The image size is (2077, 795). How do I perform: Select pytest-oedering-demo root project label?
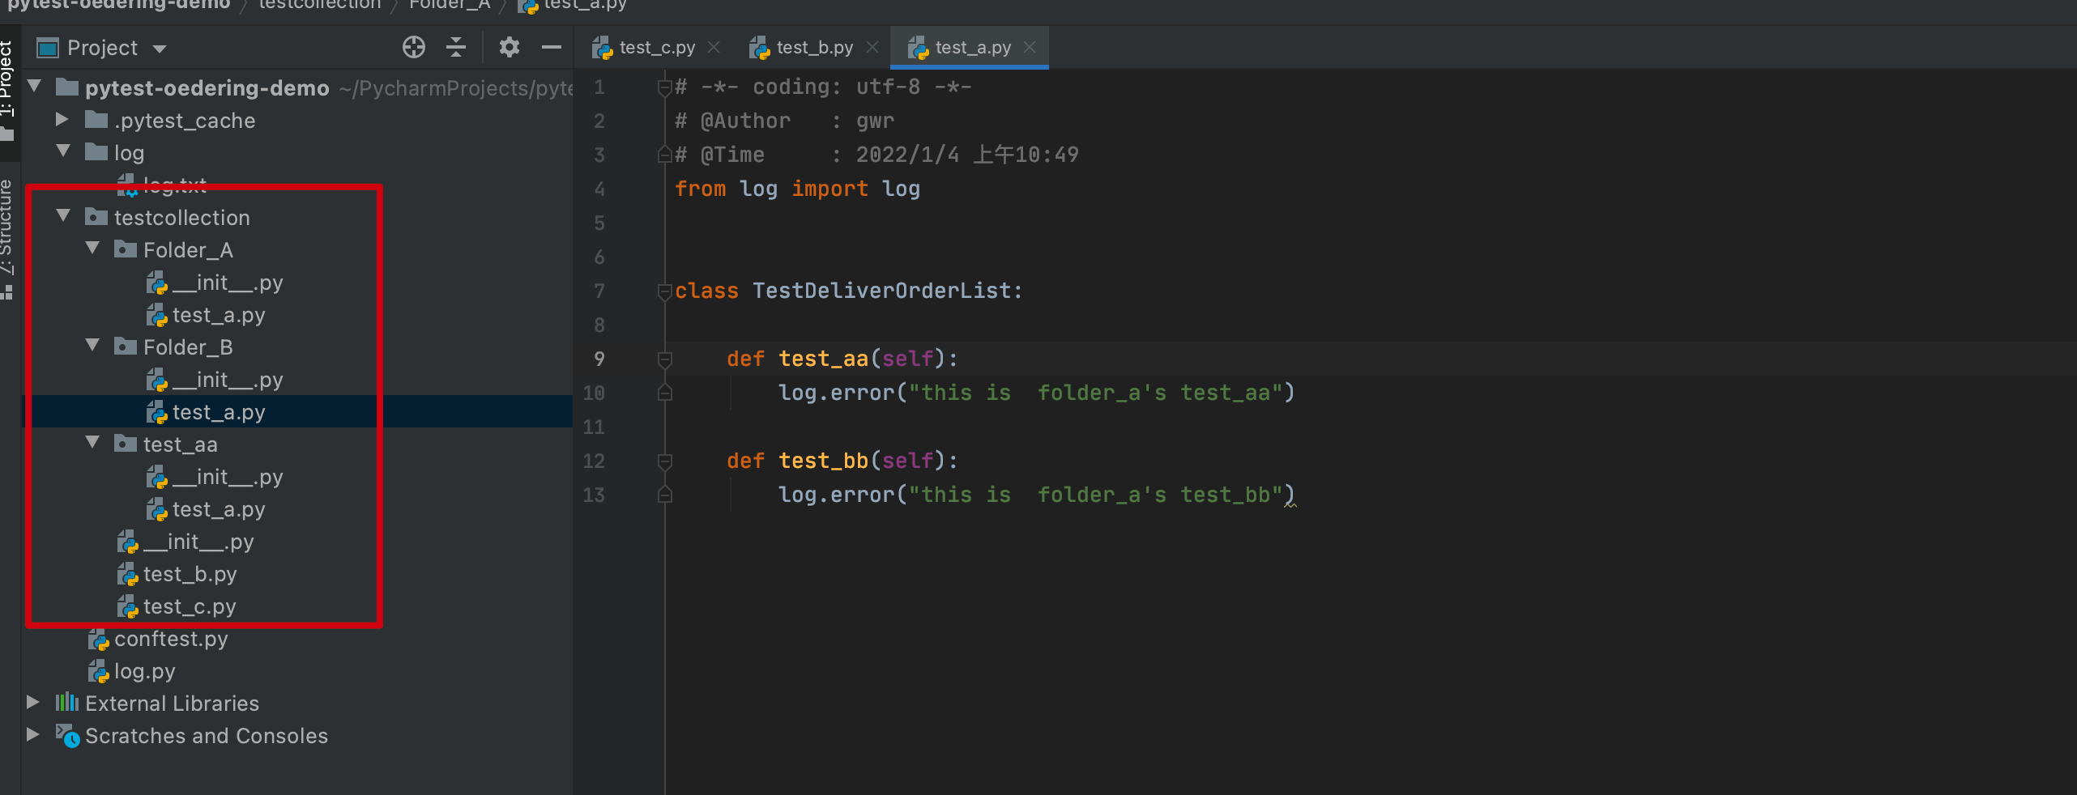207,87
